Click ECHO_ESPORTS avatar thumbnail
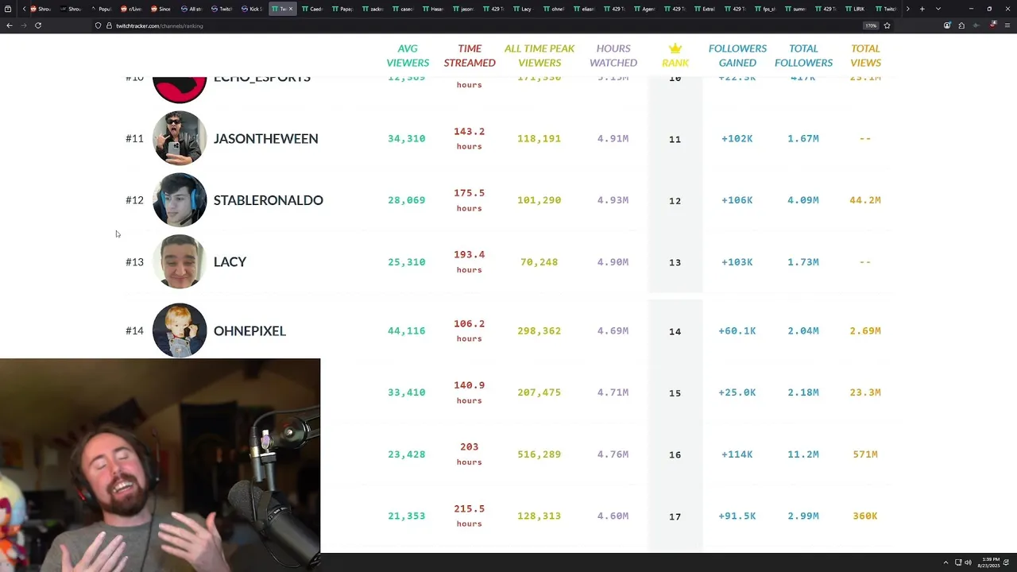 tap(180, 89)
